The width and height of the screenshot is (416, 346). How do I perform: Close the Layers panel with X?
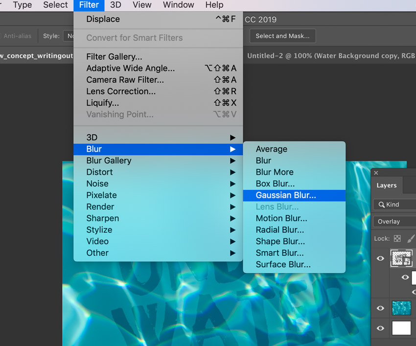[376, 173]
